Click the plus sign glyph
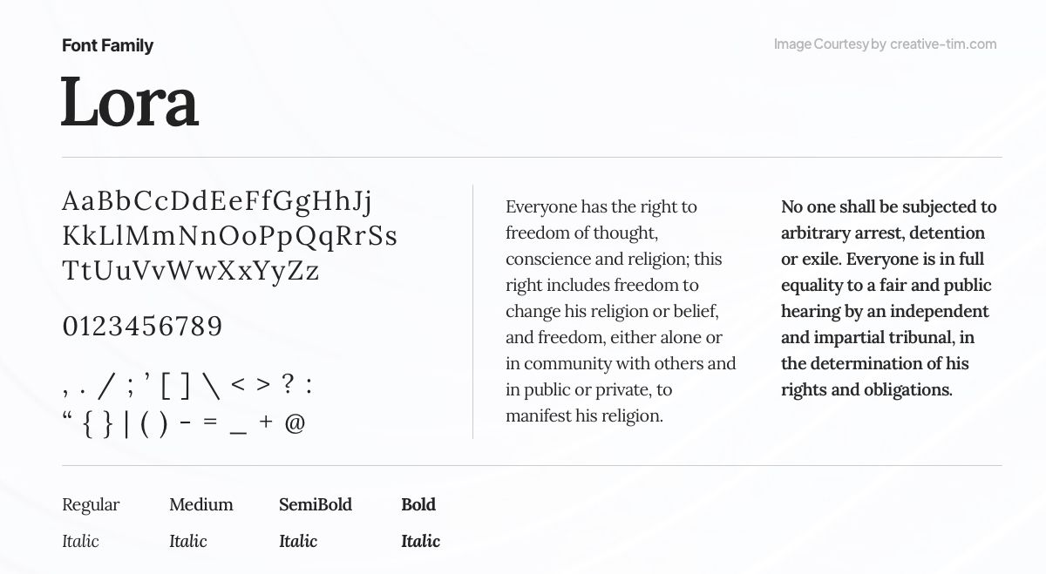 266,422
